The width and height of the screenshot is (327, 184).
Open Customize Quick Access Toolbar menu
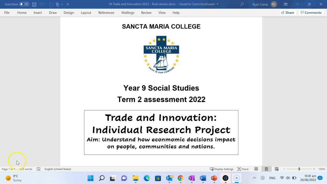[68, 4]
